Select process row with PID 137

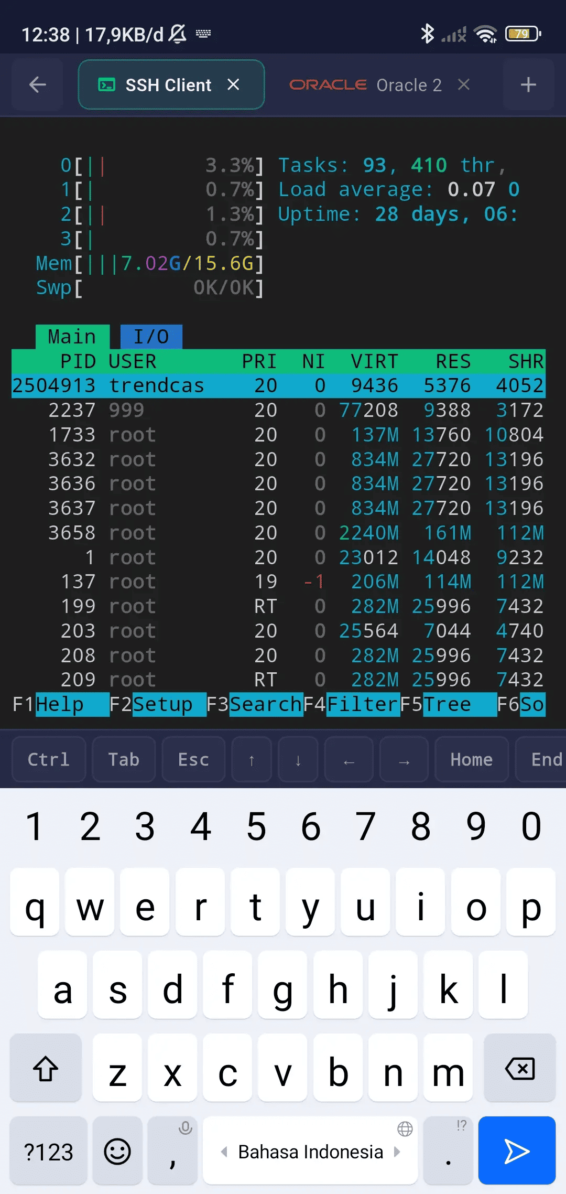pyautogui.click(x=278, y=582)
